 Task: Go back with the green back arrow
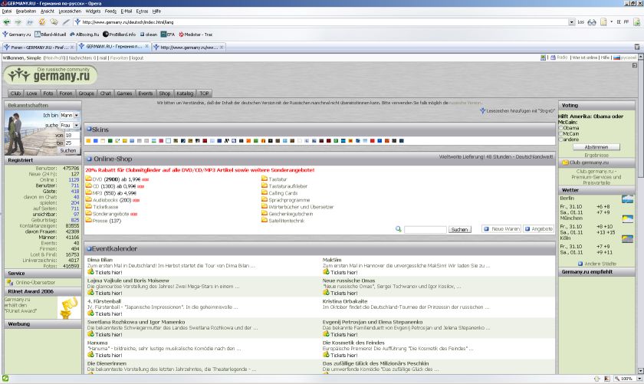pos(7,22)
